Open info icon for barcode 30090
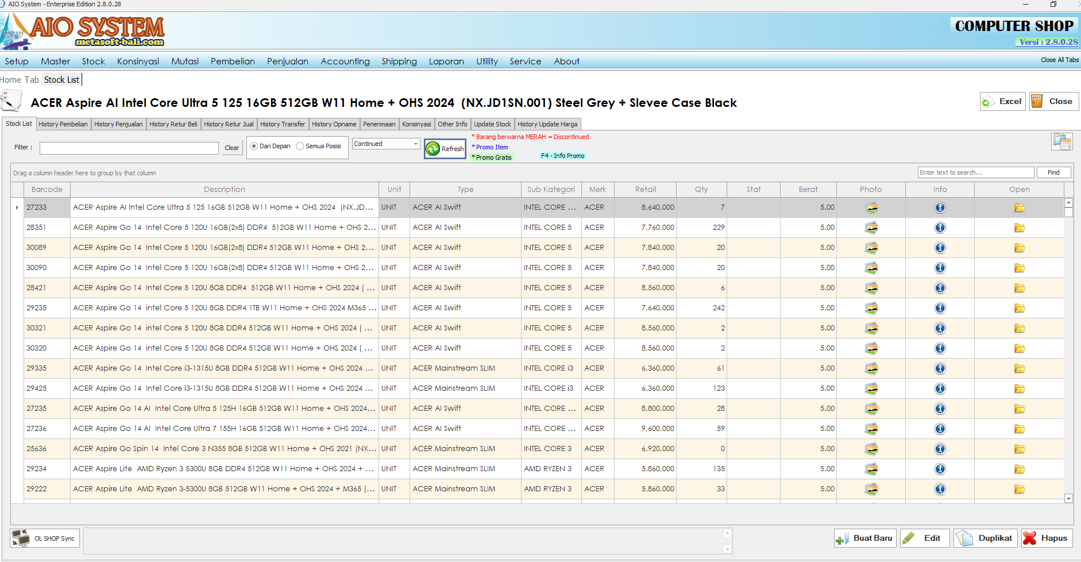 (940, 268)
